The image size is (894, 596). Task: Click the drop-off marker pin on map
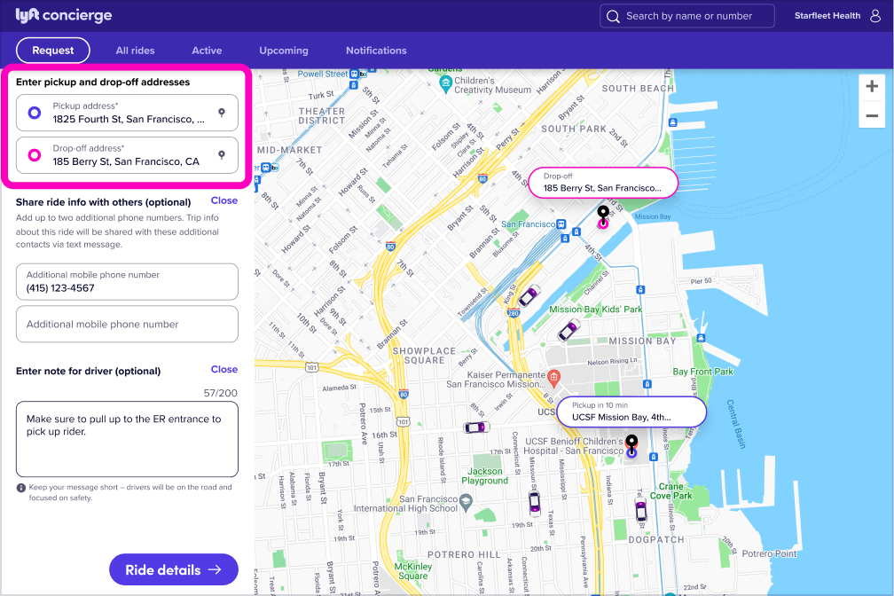click(603, 216)
